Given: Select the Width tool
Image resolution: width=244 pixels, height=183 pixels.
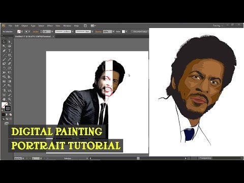Looking at the screenshot, I should click(4, 73).
